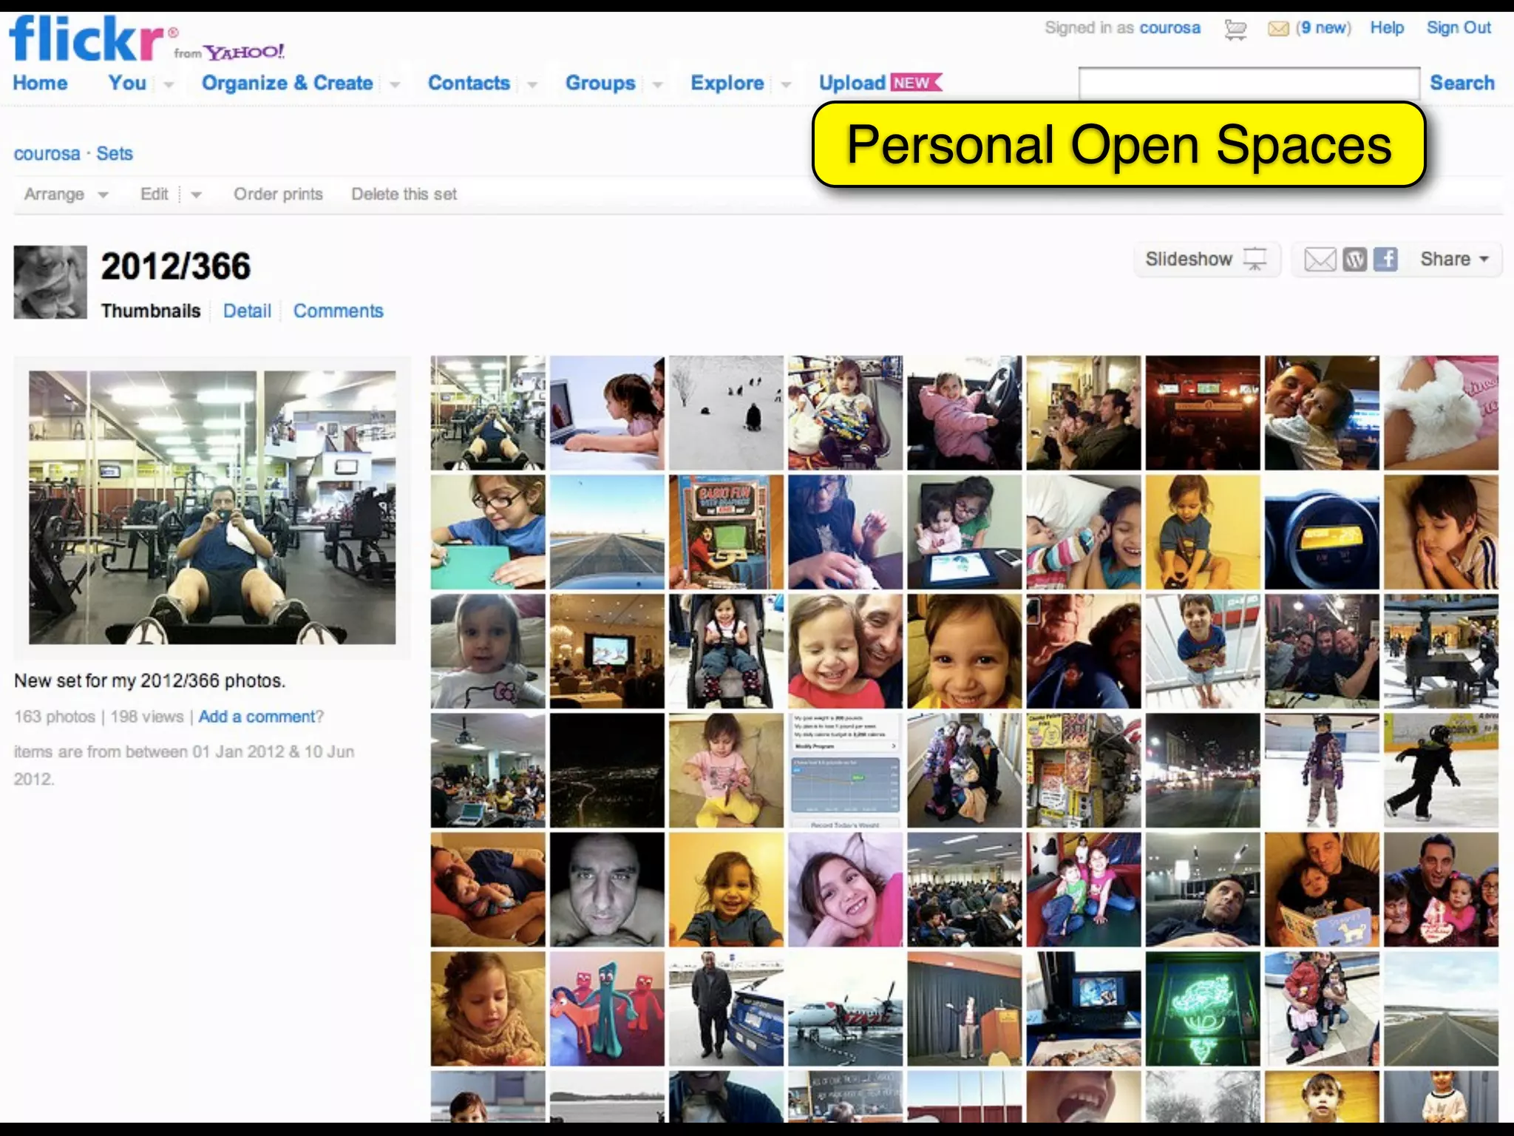This screenshot has height=1136, width=1514.
Task: Open the black-and-white man's face thumbnail
Action: coord(607,890)
